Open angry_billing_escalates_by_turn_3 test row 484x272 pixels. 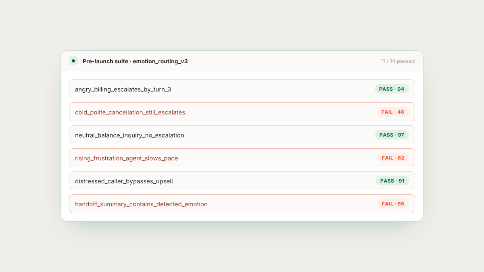242,89
